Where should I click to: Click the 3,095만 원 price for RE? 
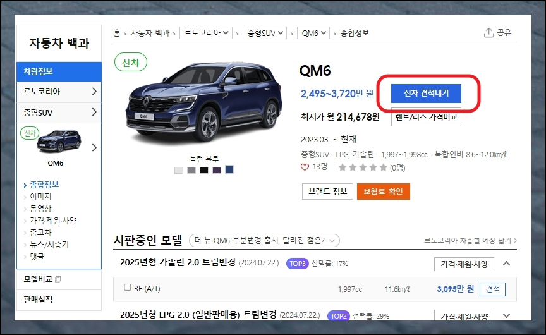[x=455, y=289]
